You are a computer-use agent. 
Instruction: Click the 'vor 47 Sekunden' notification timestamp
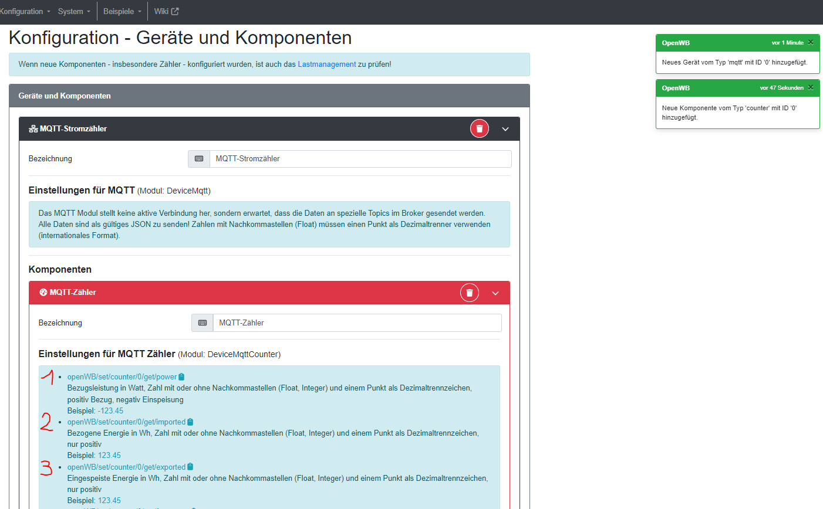[782, 88]
